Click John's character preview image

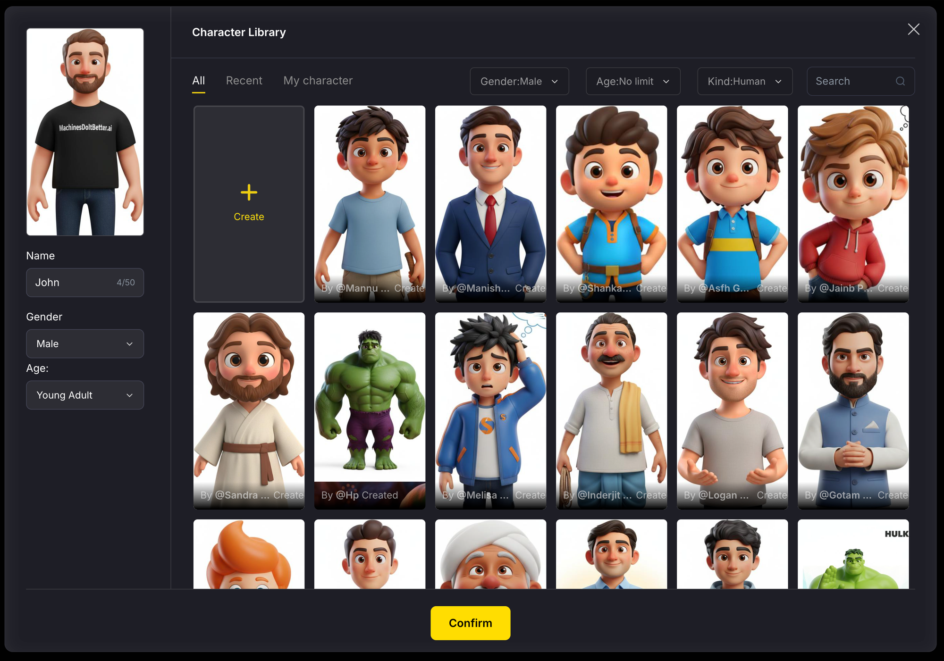pos(85,132)
